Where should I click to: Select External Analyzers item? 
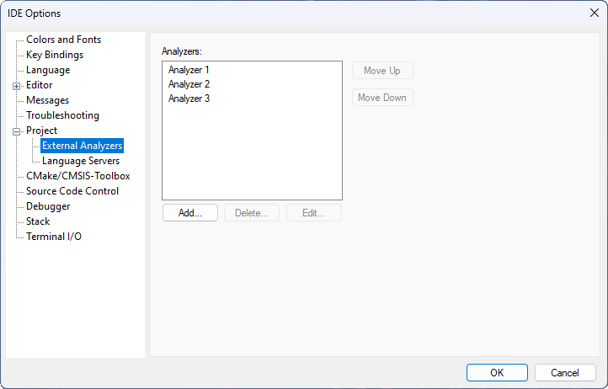(x=82, y=146)
